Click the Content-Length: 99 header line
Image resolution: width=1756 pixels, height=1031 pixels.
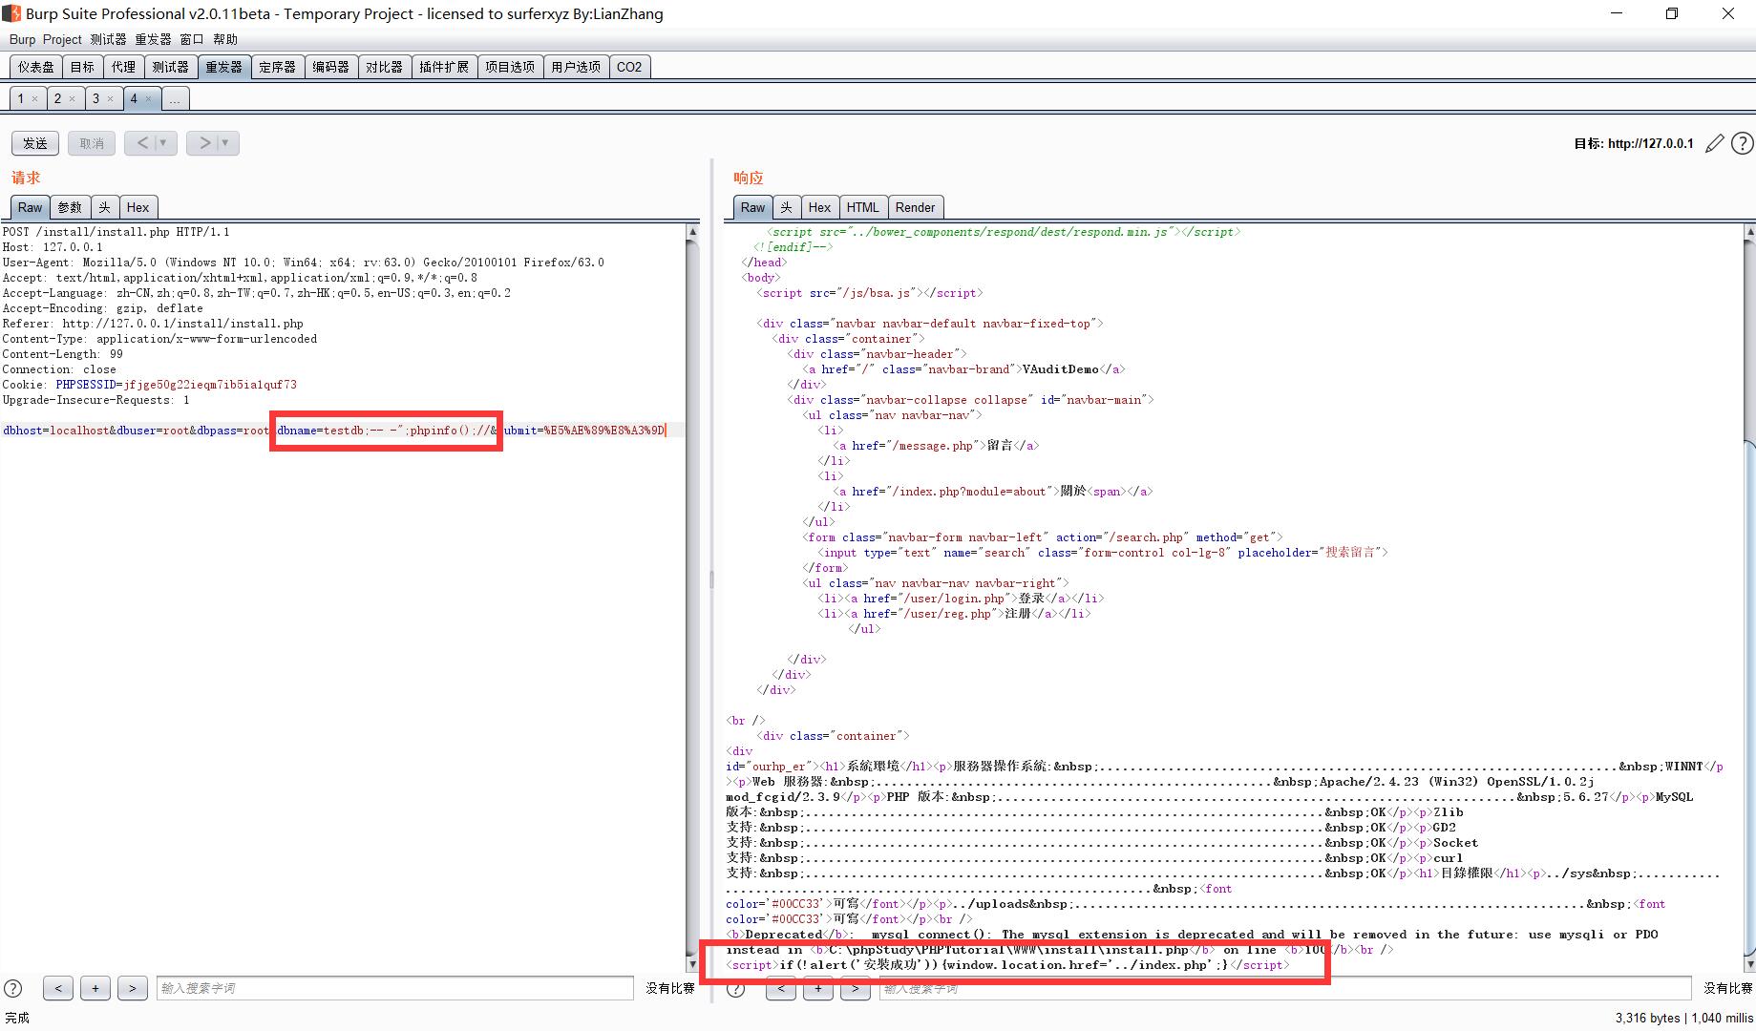click(x=63, y=354)
